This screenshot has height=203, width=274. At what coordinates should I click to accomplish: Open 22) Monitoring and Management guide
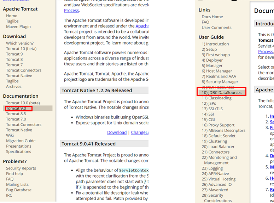pos(219,160)
